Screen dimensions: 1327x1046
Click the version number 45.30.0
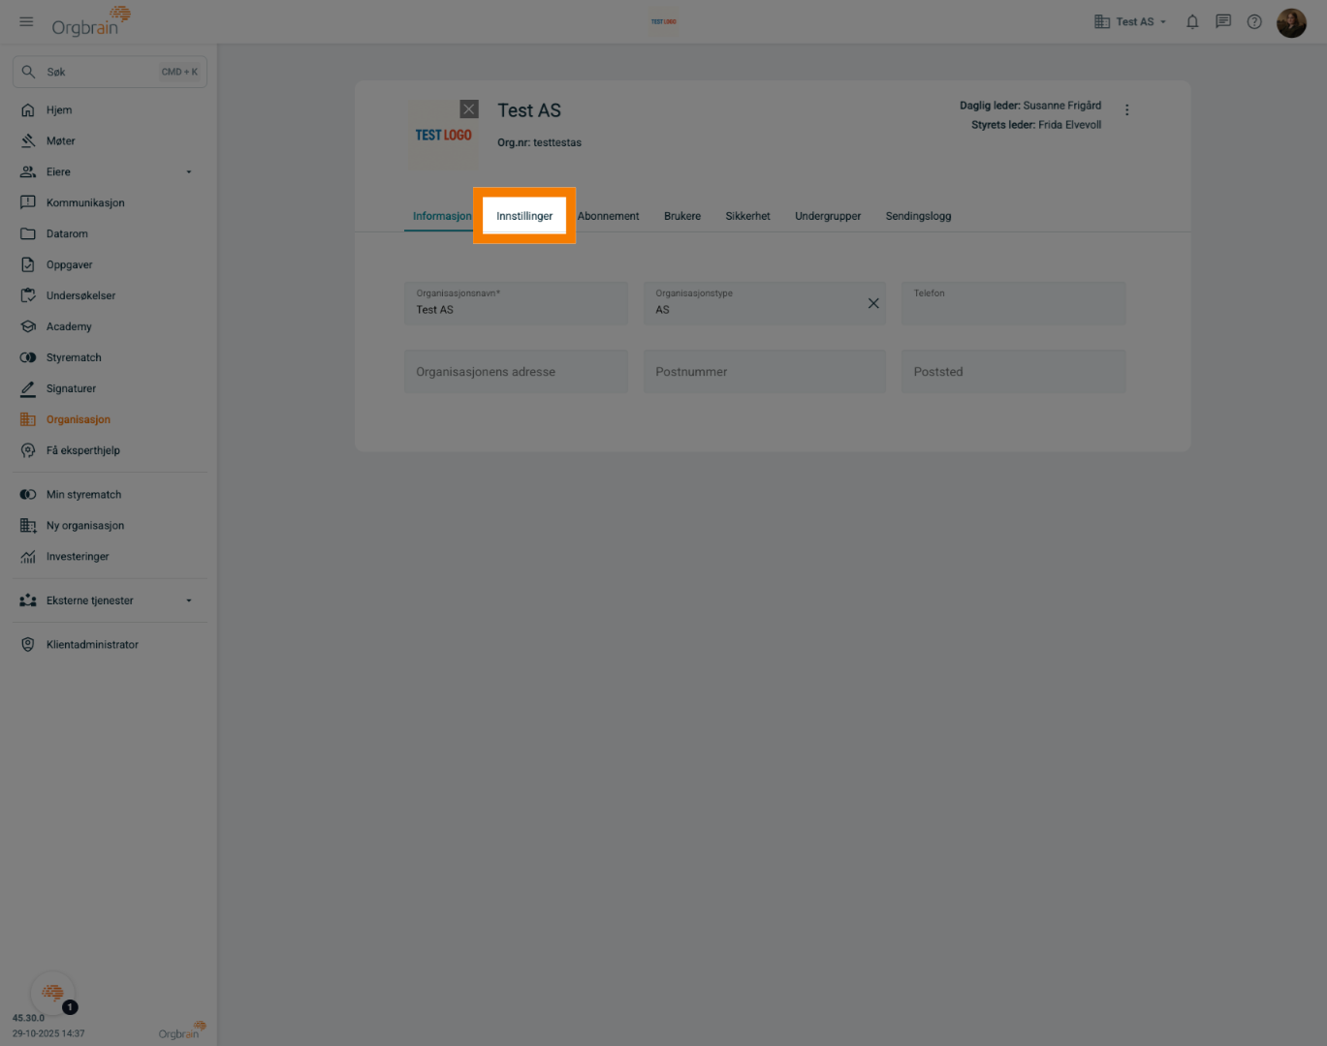pyautogui.click(x=28, y=1018)
